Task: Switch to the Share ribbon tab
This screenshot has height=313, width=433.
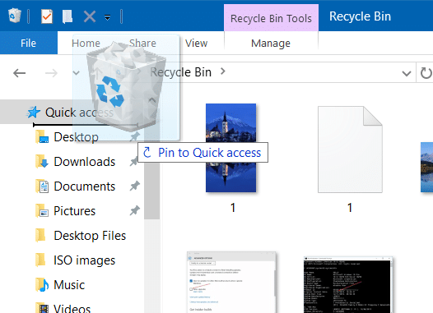Action: [142, 43]
